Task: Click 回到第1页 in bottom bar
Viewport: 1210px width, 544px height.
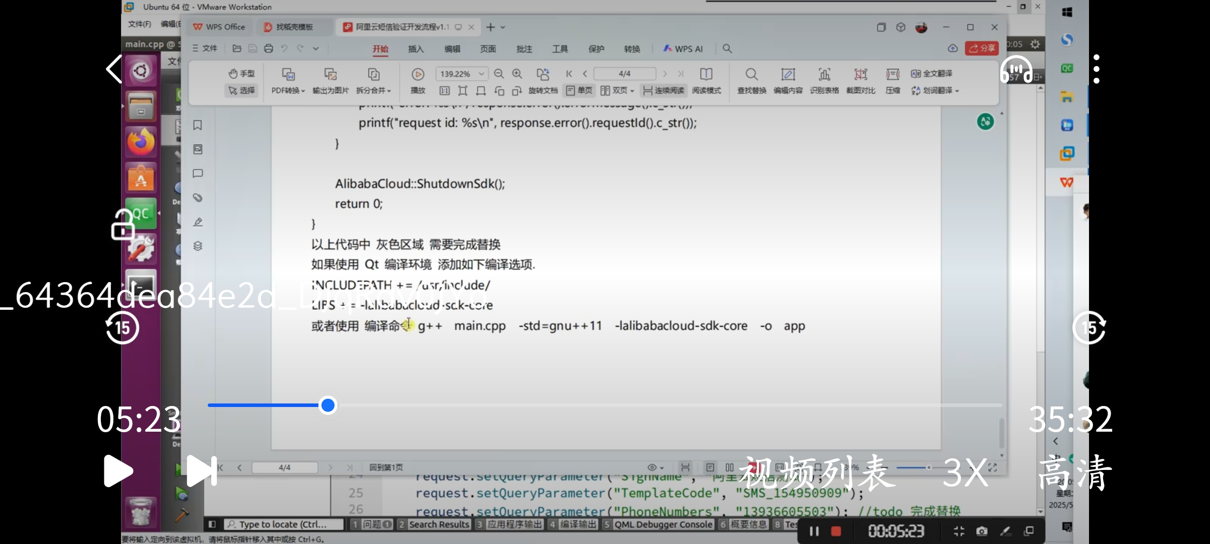Action: 386,467
